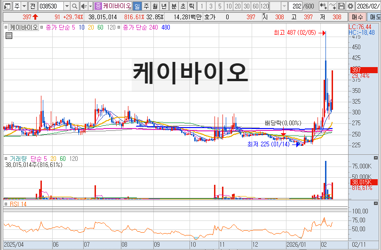Save chart with the floppy disk icon
Viewport: 381px width, 250px height.
coord(341,6)
